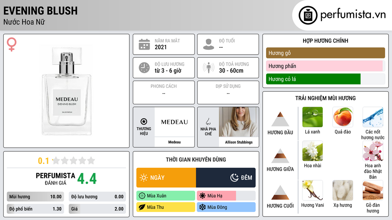Click the Độ lưu hương 0.00 score bar
Image resolution: width=392 pixels, height=220 pixels.
97,197
